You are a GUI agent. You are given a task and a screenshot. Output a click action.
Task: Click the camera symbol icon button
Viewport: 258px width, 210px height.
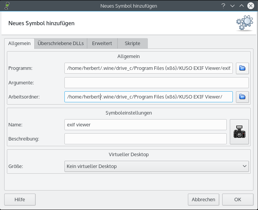tap(239, 132)
